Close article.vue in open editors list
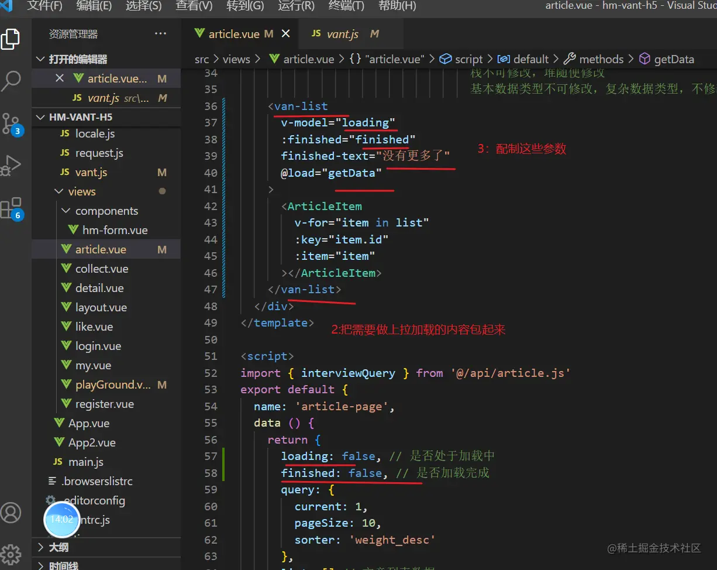This screenshot has width=717, height=570. (59, 78)
